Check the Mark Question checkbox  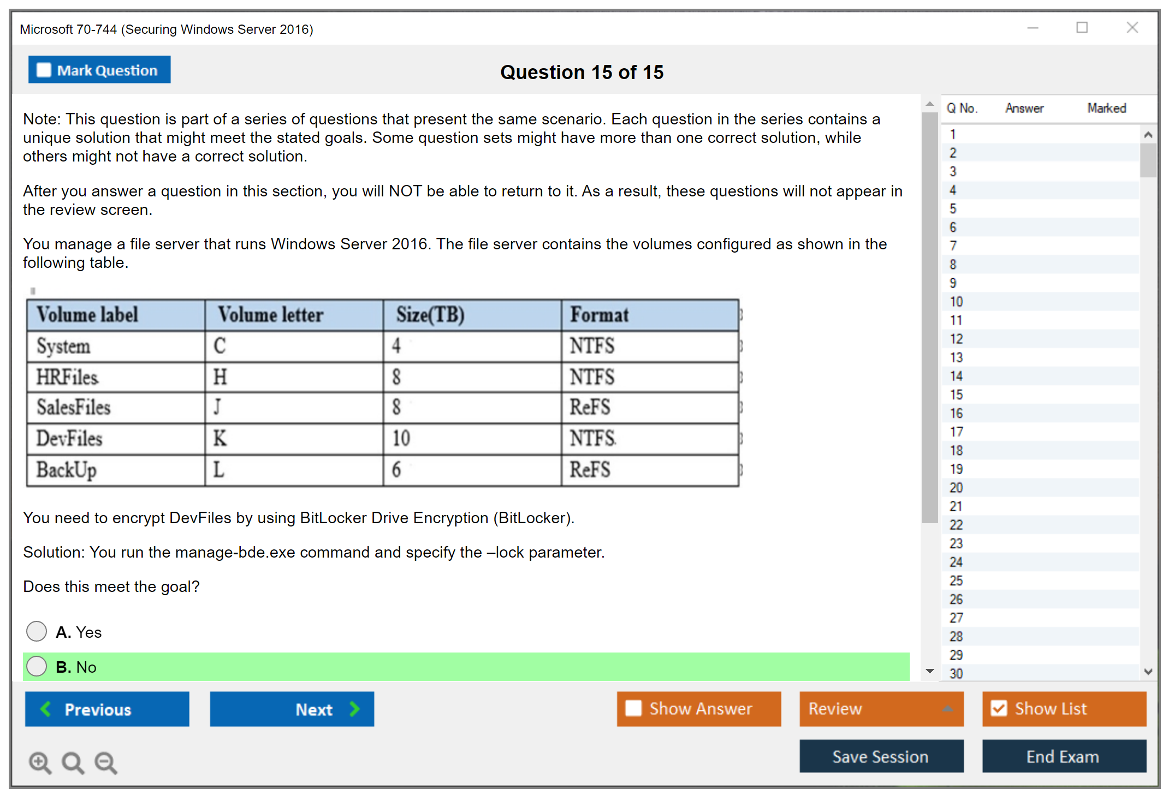pos(44,70)
